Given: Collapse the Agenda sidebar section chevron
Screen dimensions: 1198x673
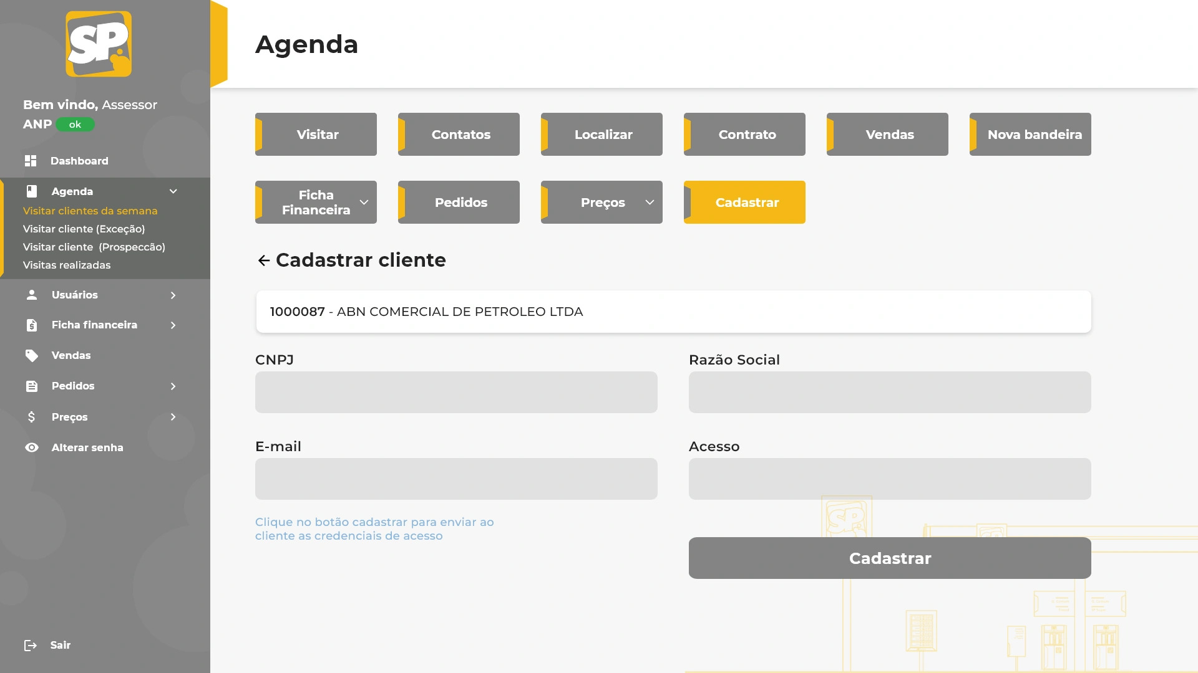Looking at the screenshot, I should 173,191.
